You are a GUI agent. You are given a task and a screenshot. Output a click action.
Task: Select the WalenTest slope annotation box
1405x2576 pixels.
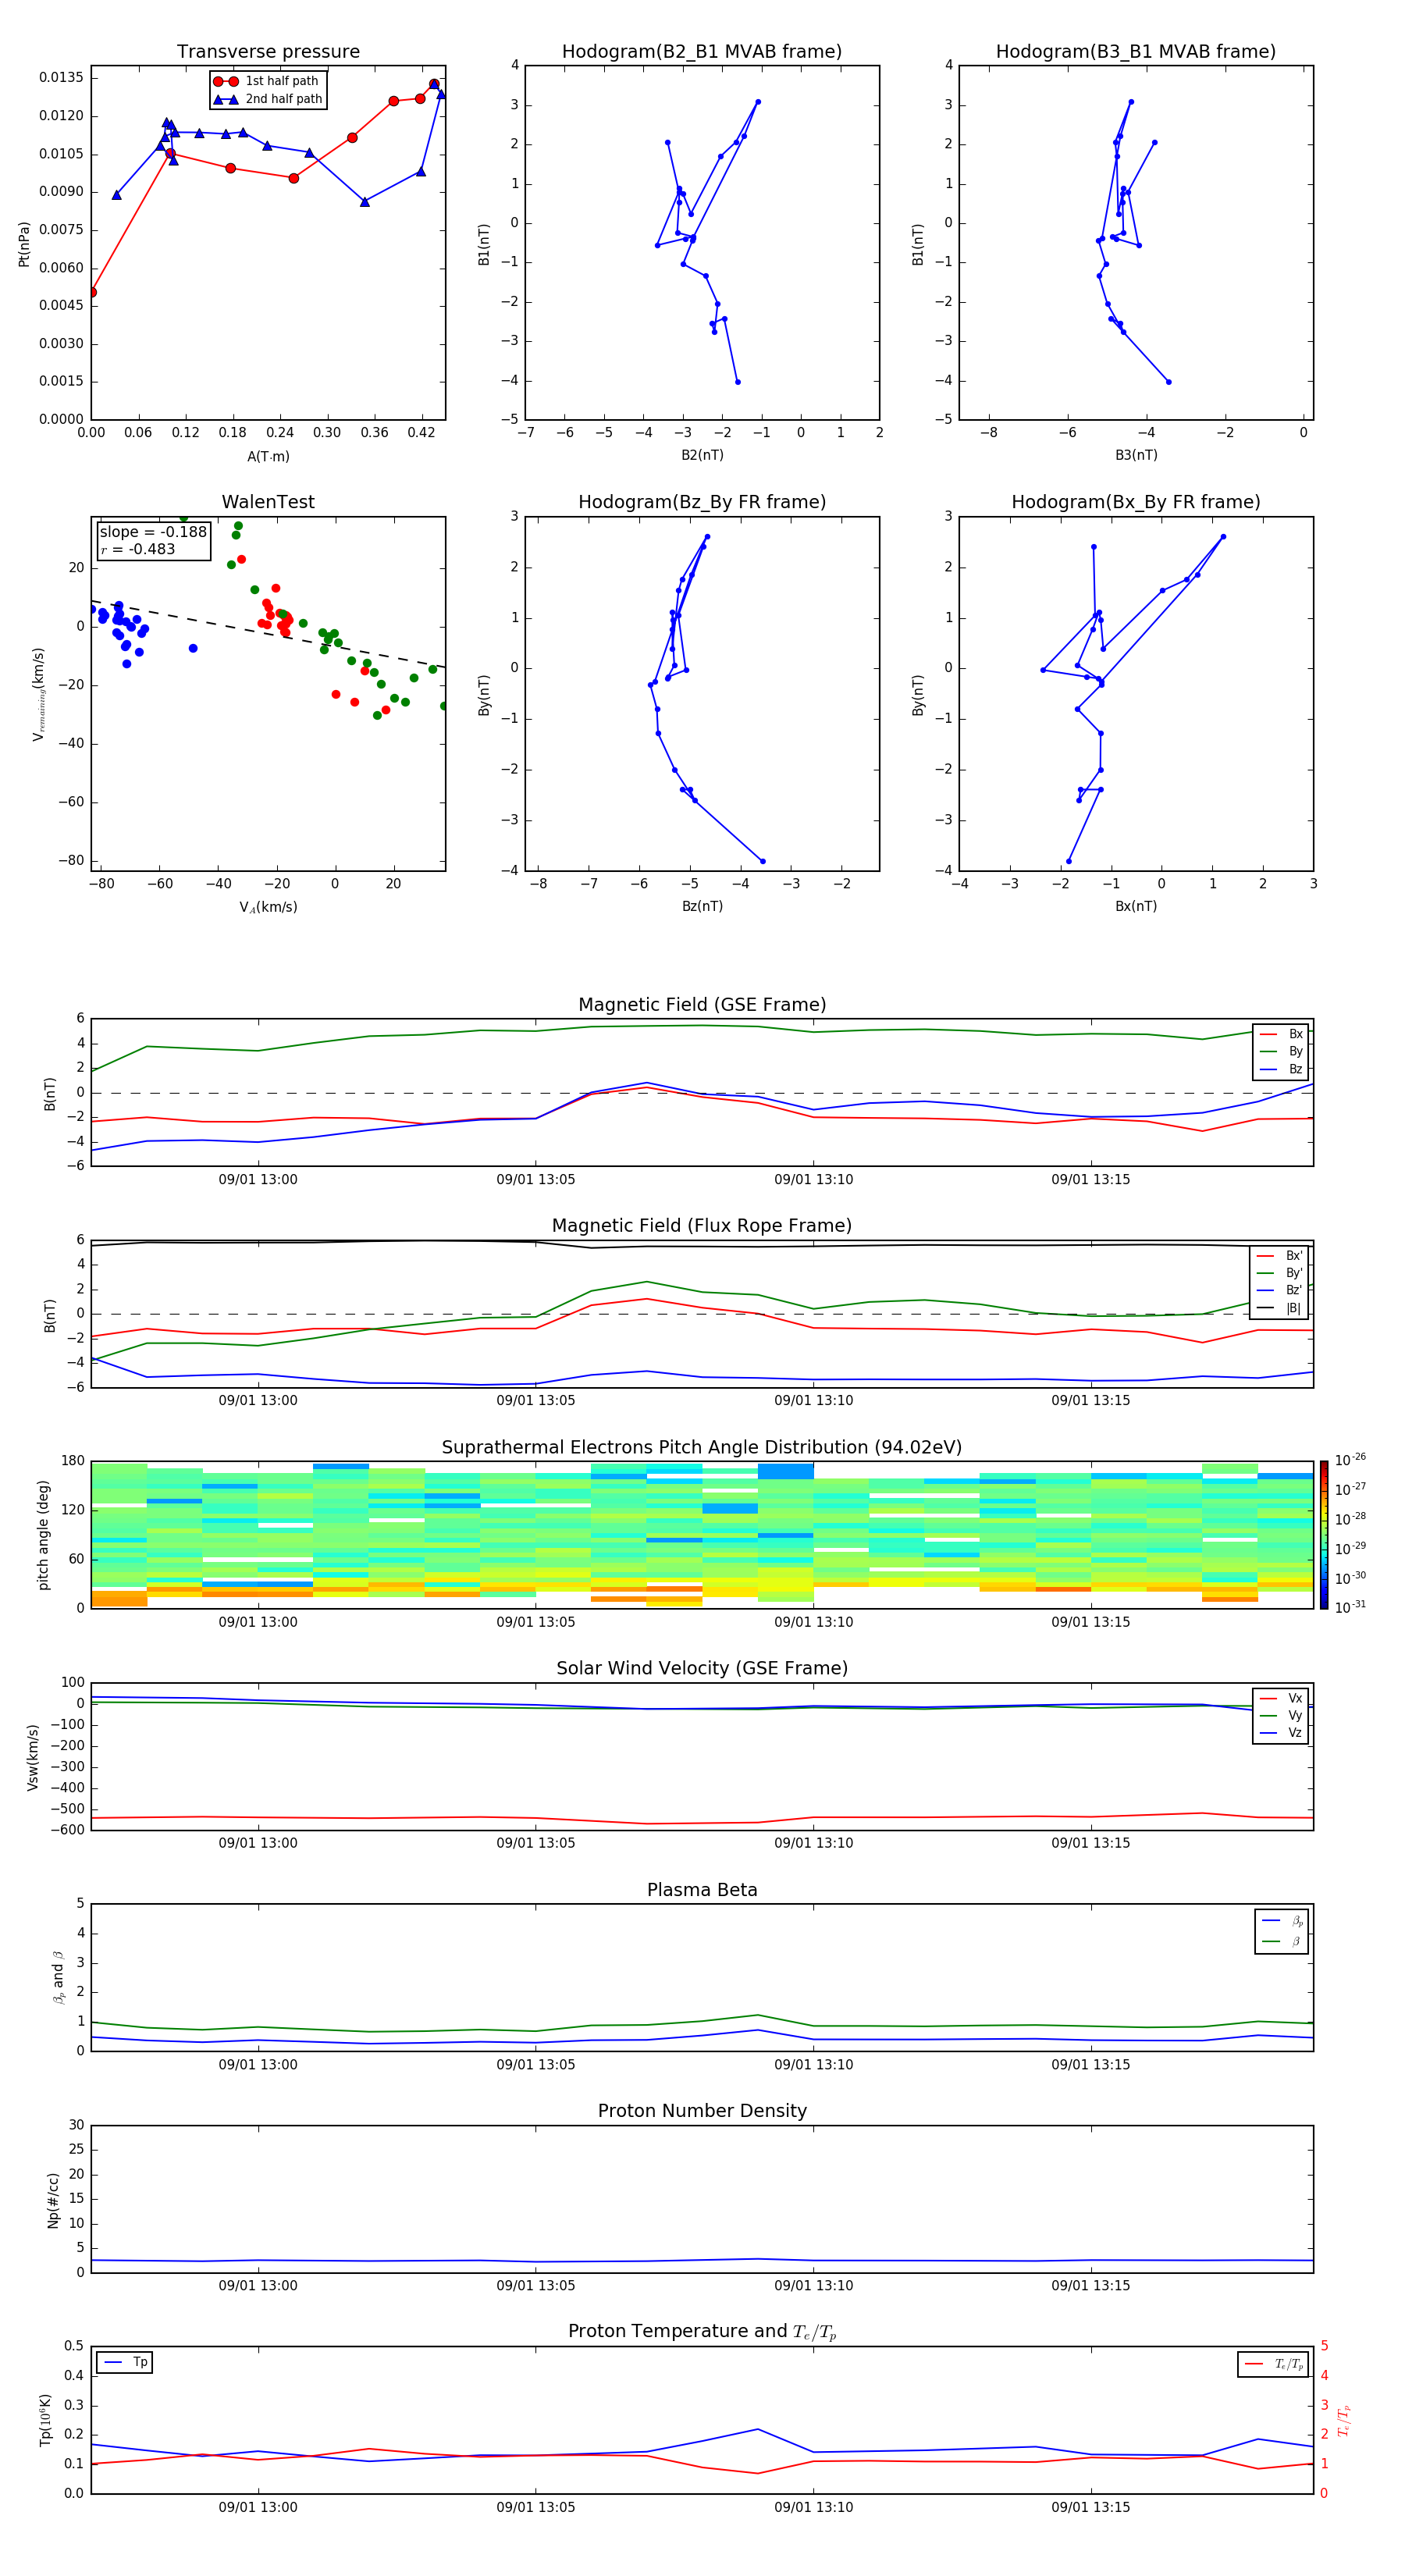click(x=153, y=540)
